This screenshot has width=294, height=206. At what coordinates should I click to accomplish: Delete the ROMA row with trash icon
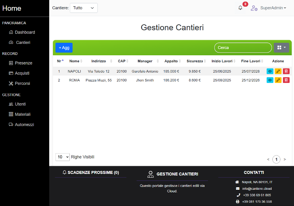(286, 80)
